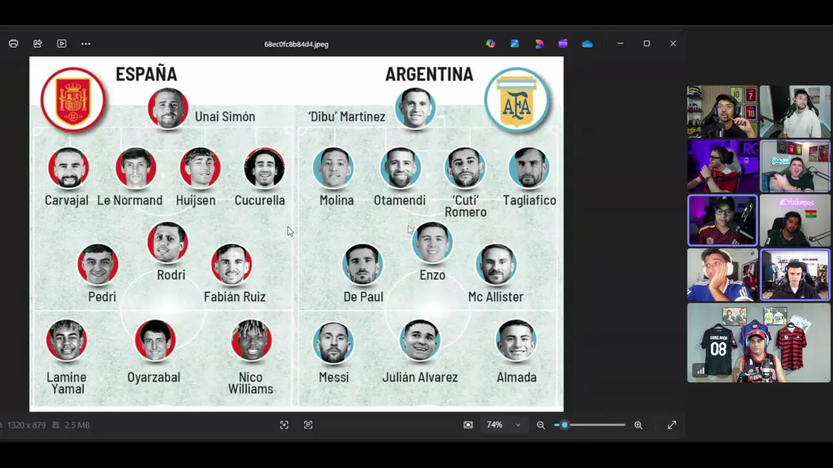The width and height of the screenshot is (833, 468).
Task: Click Carvajal's player portrait
Action: (68, 168)
